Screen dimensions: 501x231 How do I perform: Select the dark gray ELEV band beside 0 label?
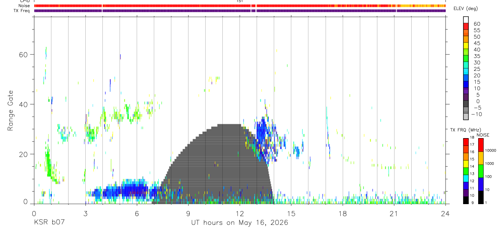(466, 104)
